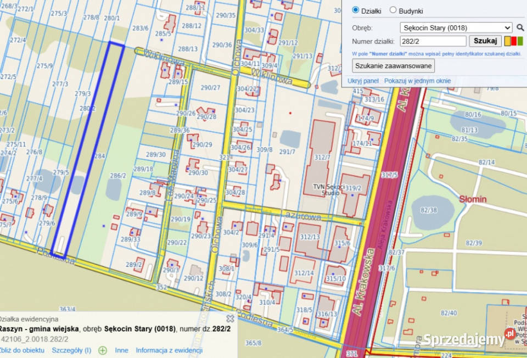Pick the red highlight color swatch
The height and width of the screenshot is (358, 527).
[x=514, y=41]
